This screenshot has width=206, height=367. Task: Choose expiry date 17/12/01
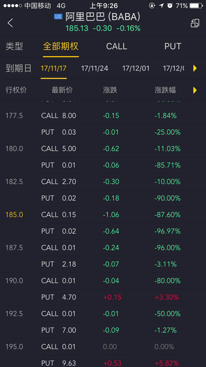pos(136,68)
